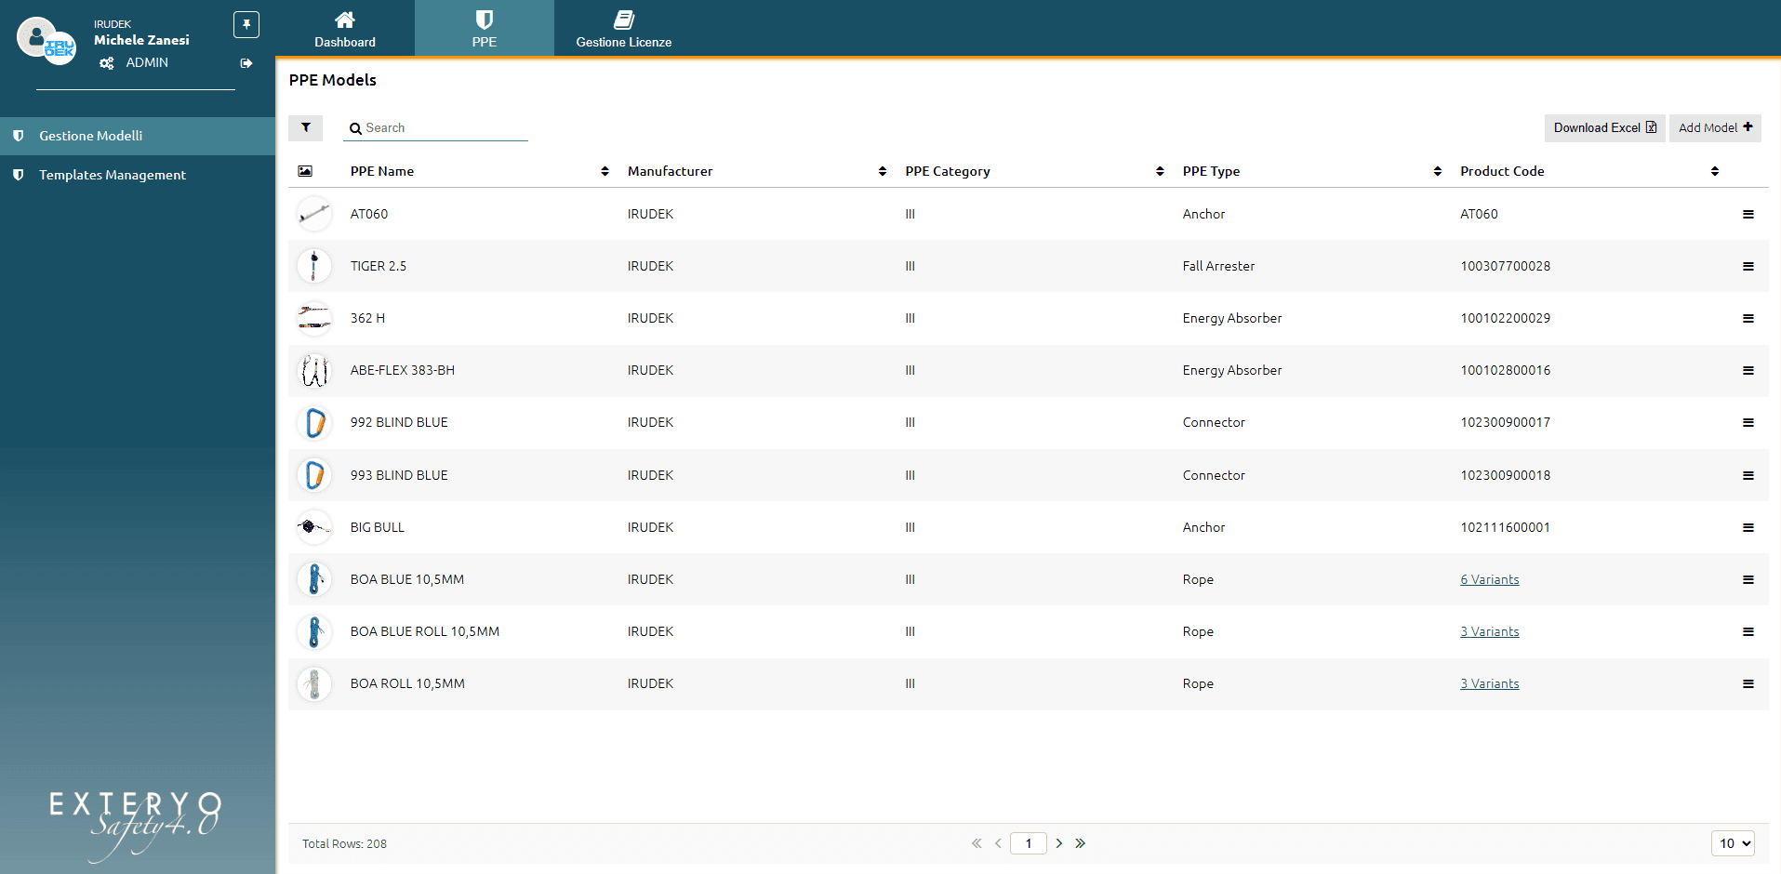Image resolution: width=1781 pixels, height=874 pixels.
Task: Sort by PPE Type column
Action: pyautogui.click(x=1437, y=171)
